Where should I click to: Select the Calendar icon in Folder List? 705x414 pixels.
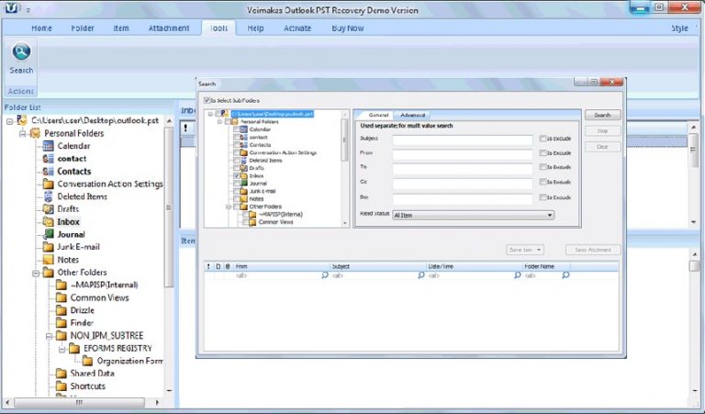pyautogui.click(x=48, y=146)
